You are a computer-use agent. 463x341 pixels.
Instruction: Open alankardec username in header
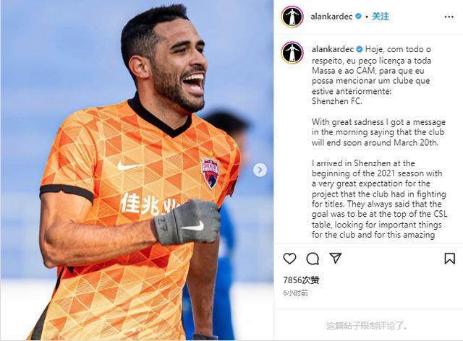pyautogui.click(x=331, y=17)
